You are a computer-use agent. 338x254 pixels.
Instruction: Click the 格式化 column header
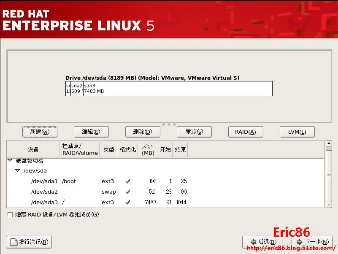click(127, 149)
